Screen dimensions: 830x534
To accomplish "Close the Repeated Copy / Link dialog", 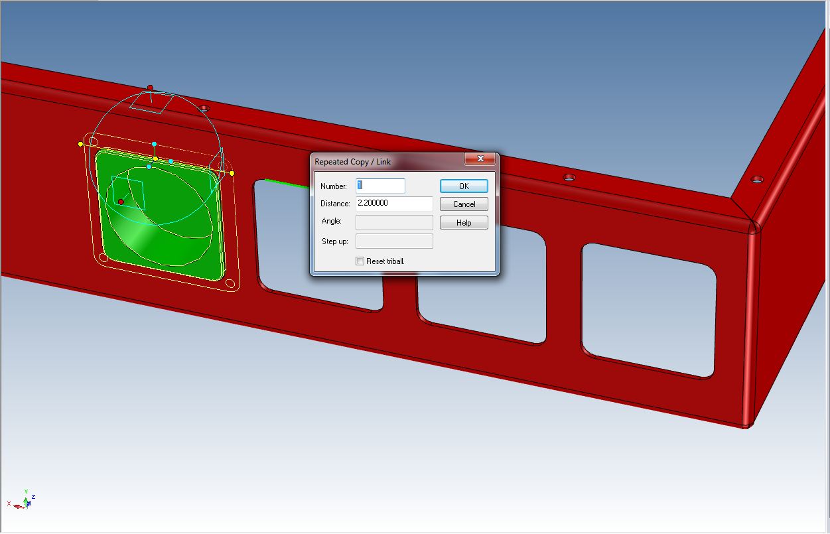I will click(480, 160).
